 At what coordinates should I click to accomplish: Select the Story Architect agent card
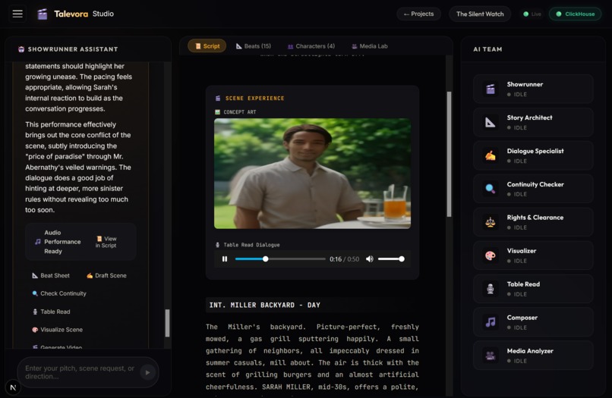pos(533,122)
